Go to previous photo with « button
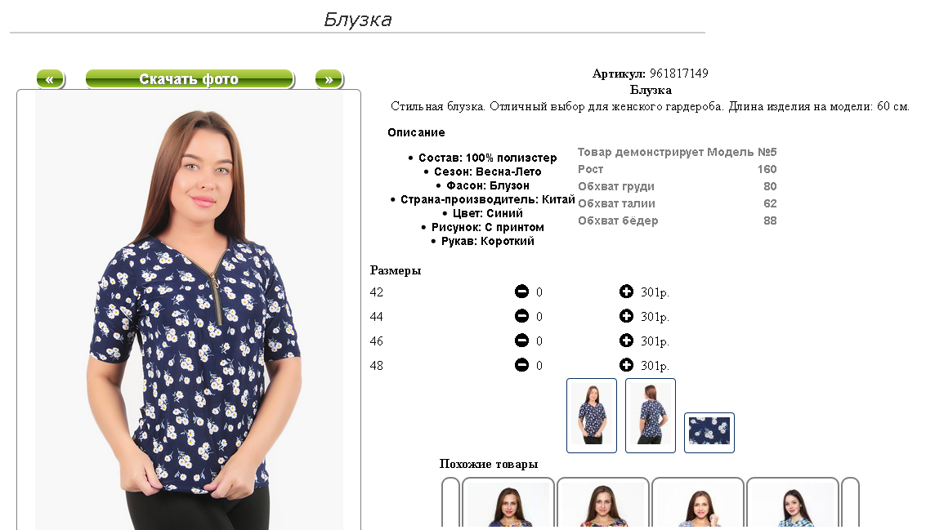This screenshot has height=530, width=926. [x=50, y=79]
